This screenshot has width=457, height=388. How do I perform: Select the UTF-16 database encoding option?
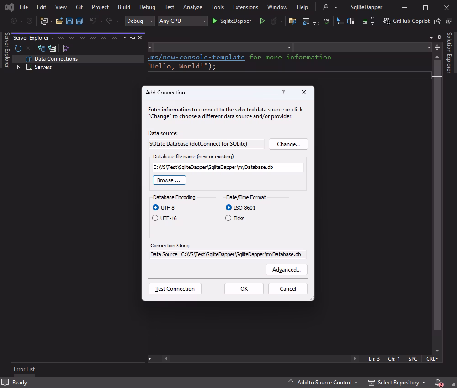point(155,218)
